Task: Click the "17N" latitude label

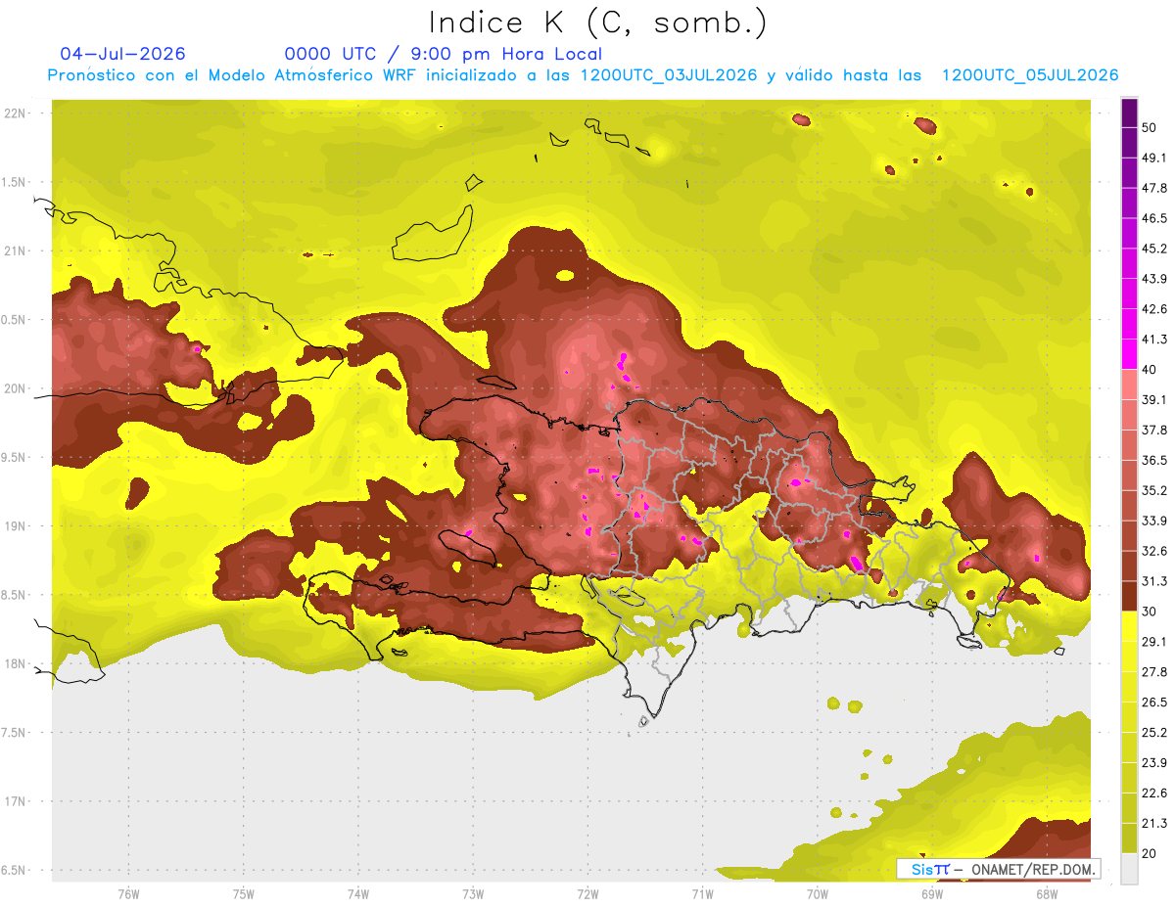Action: (x=15, y=801)
